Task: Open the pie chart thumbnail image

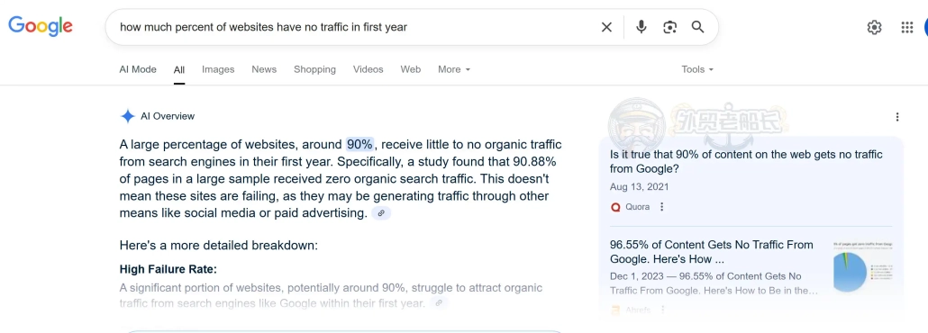Action: click(863, 266)
